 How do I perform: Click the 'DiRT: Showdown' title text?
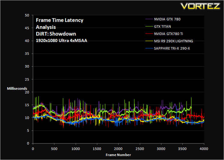(56, 34)
